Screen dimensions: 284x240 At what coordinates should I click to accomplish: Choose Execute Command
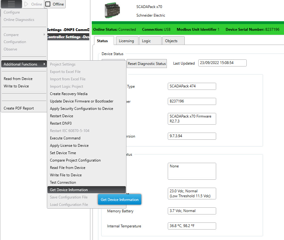tap(65, 138)
